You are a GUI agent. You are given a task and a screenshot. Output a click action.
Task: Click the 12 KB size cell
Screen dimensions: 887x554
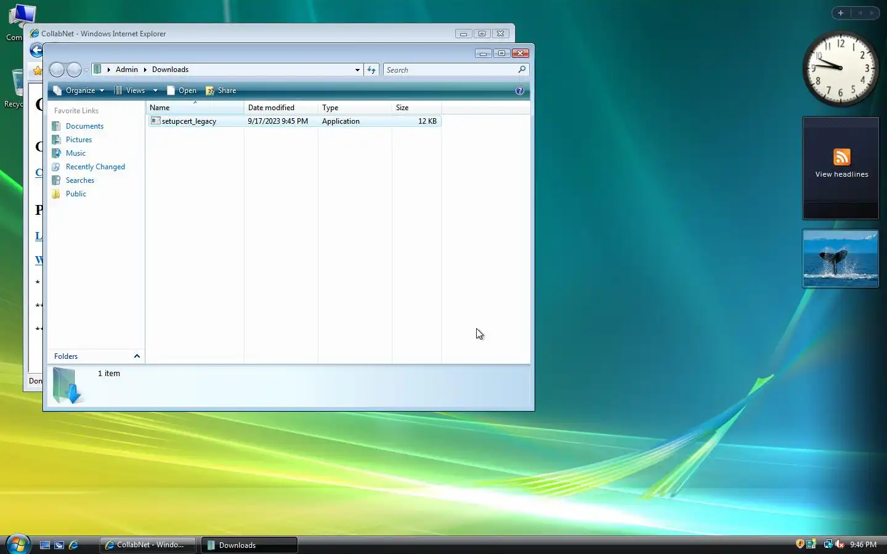click(427, 121)
